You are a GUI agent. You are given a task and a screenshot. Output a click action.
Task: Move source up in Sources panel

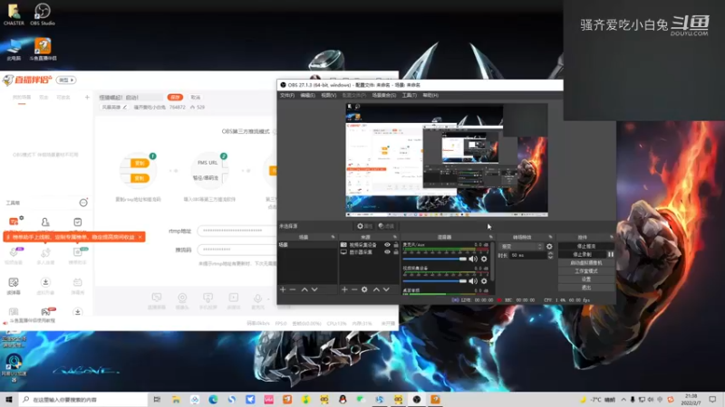click(376, 289)
